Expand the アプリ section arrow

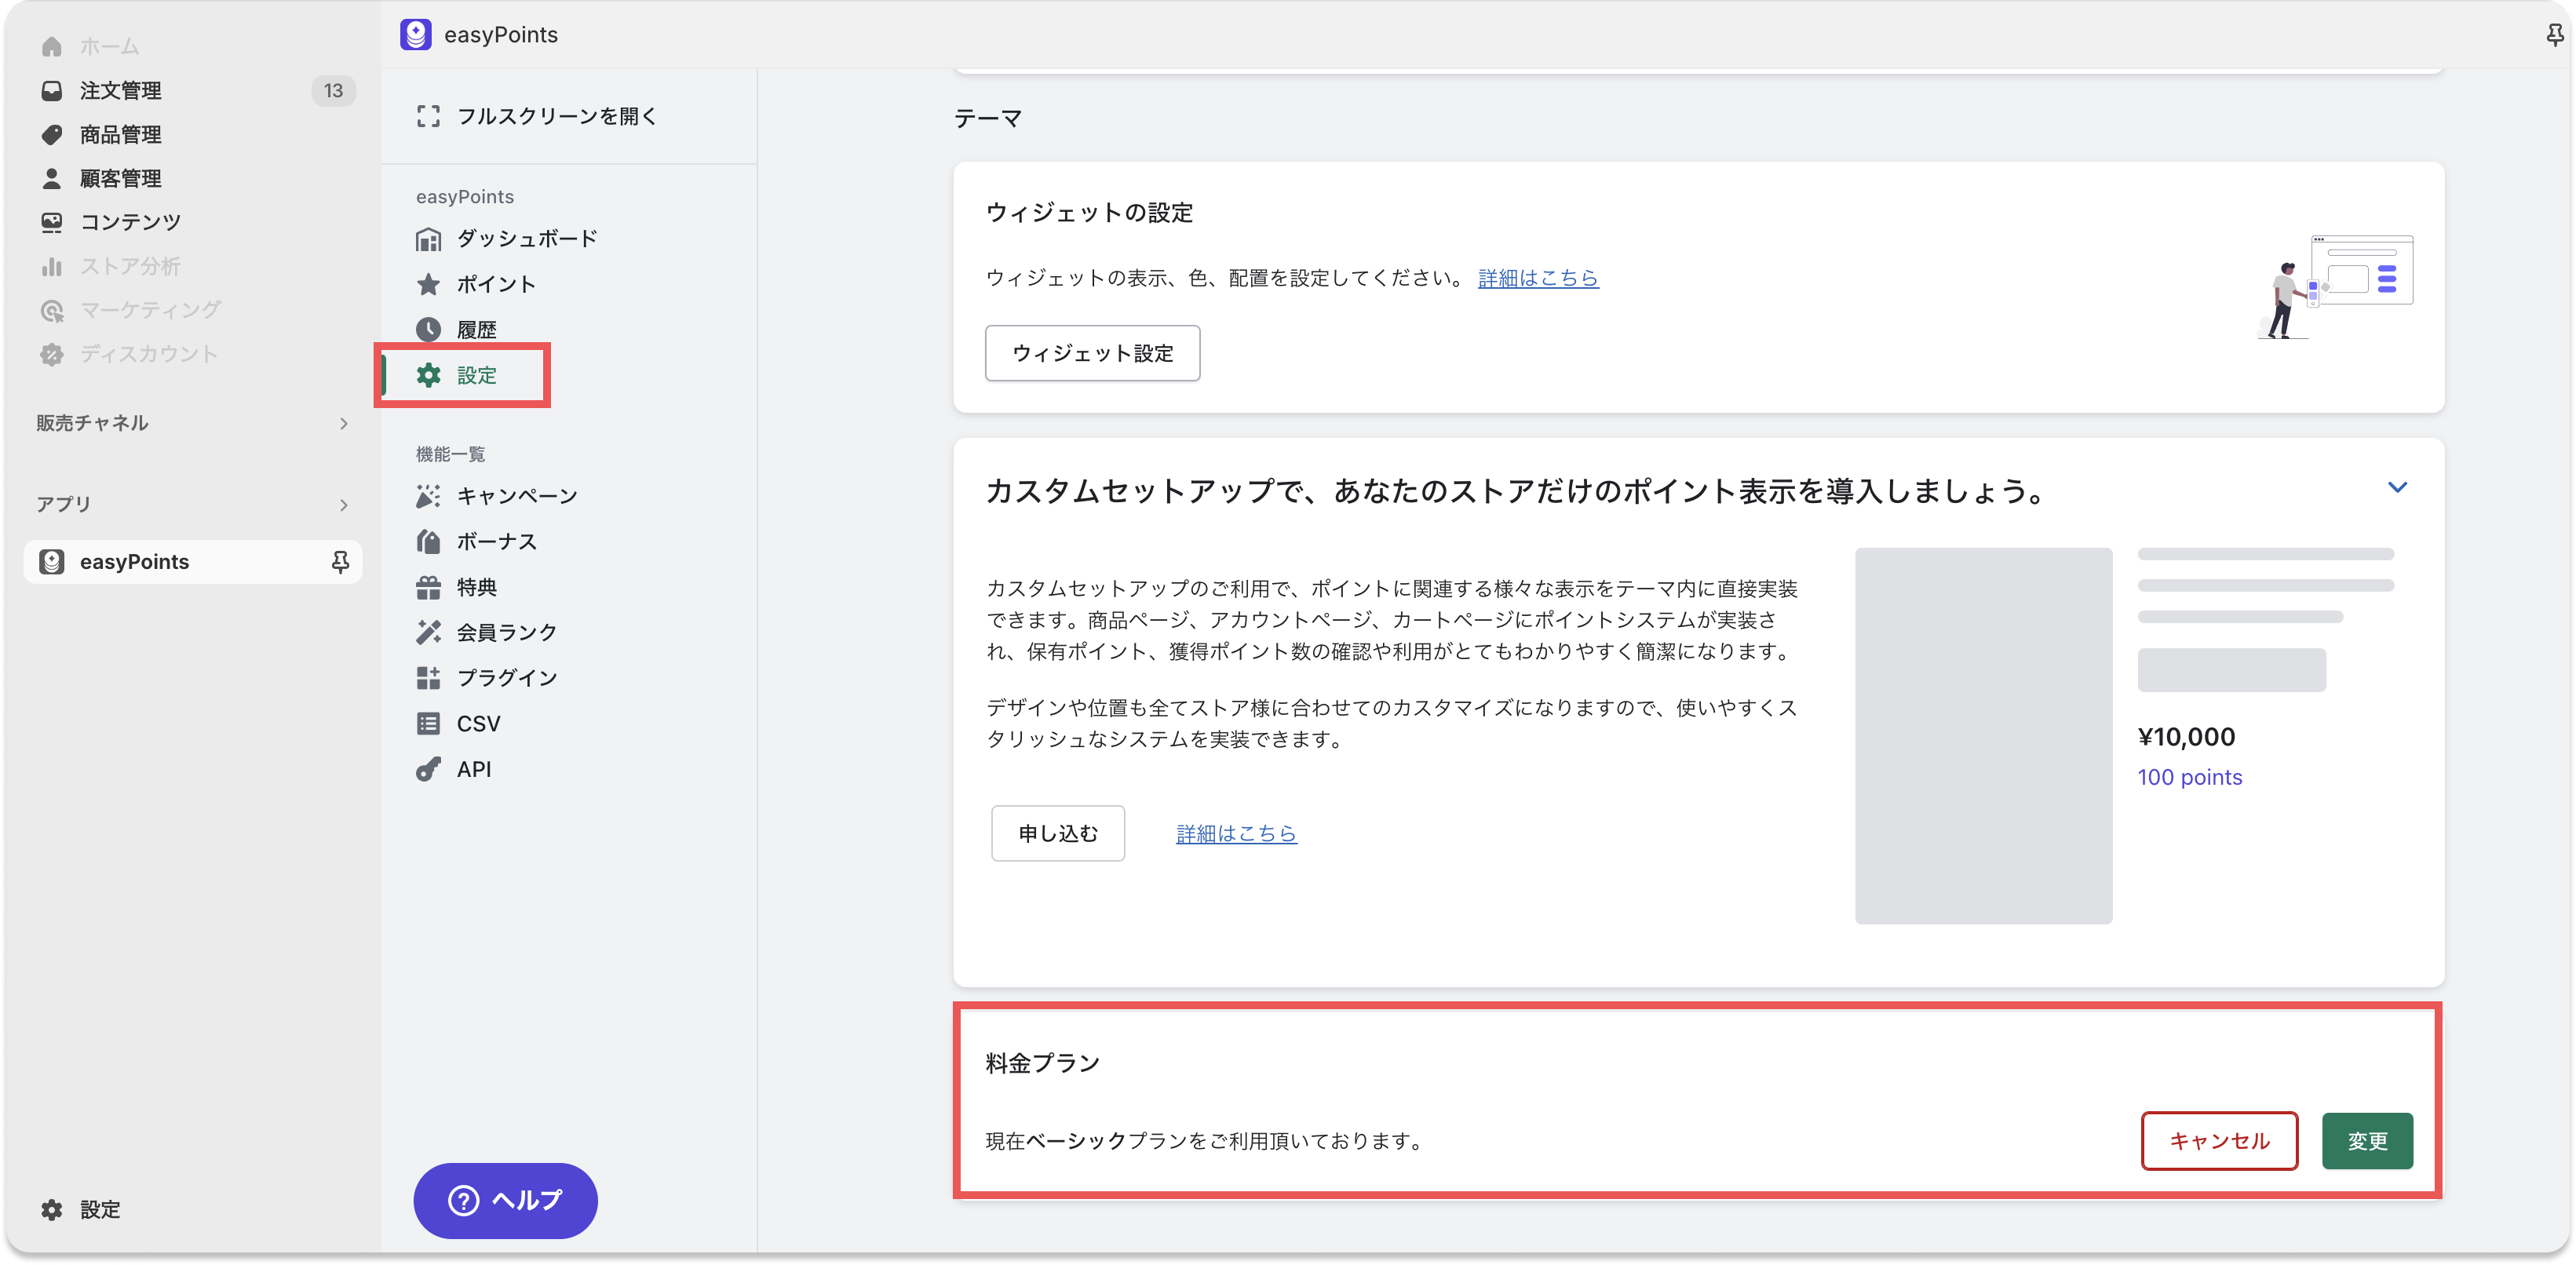pyautogui.click(x=343, y=505)
